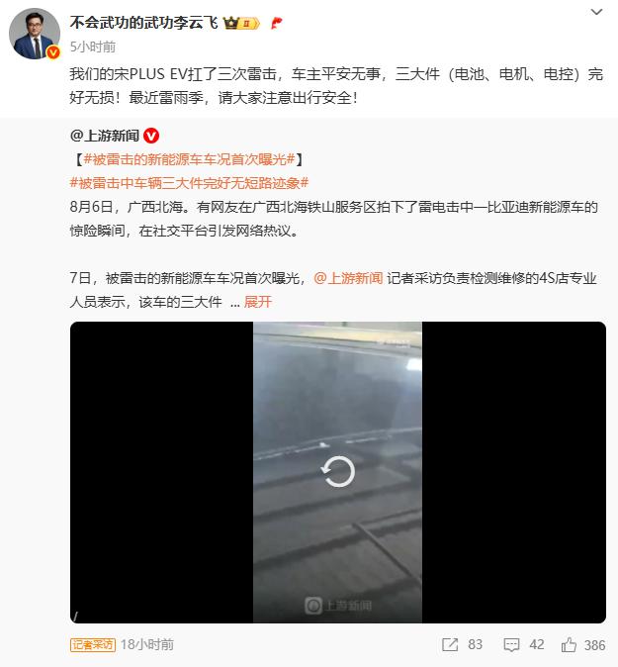Replay the video with circular arrow
The height and width of the screenshot is (667, 618).
(x=338, y=471)
